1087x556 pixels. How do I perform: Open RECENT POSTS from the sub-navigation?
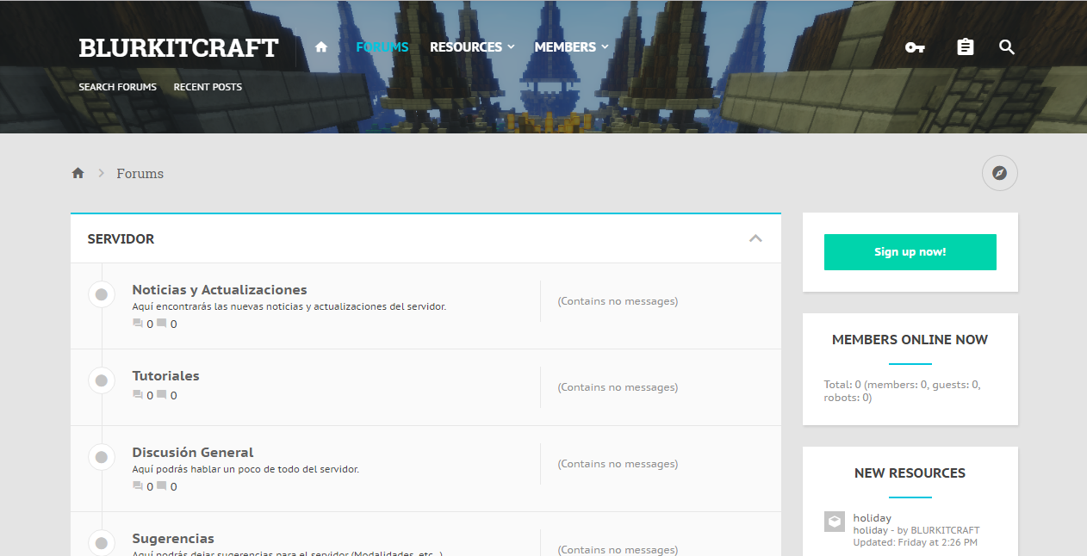pos(208,86)
